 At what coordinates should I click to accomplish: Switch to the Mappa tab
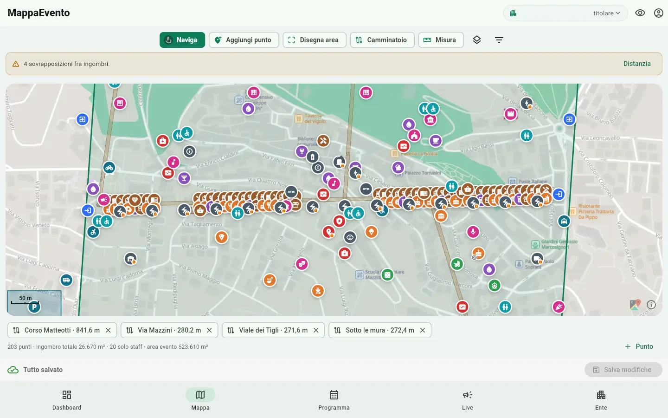[200, 400]
